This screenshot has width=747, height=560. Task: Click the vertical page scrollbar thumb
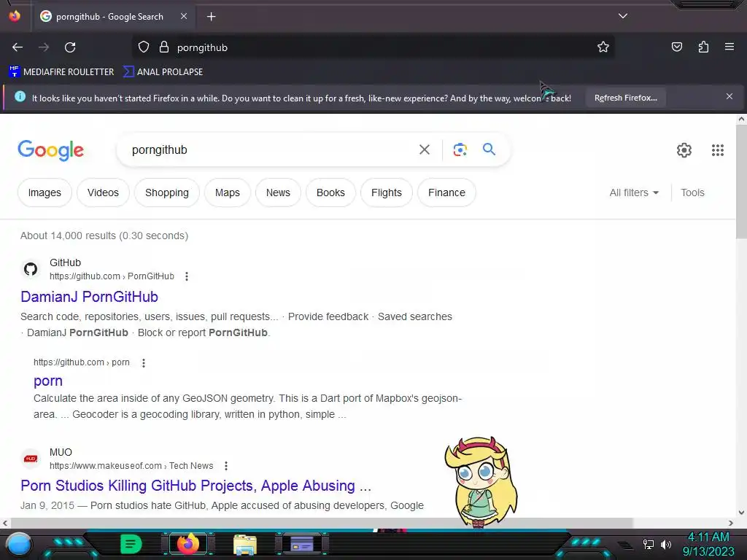[741, 182]
